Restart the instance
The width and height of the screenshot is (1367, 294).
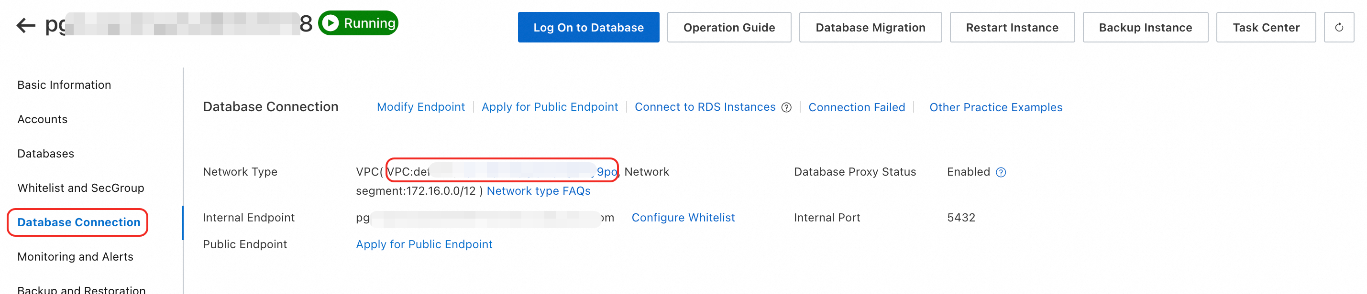pos(1012,28)
